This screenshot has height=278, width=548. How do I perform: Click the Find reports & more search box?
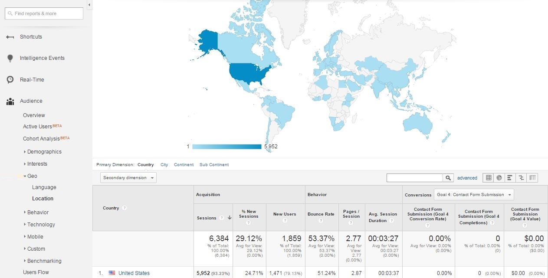point(44,13)
